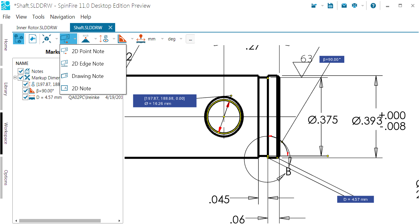The height and width of the screenshot is (224, 419).
Task: Click the fit-to-view cube icon
Action: (47, 39)
